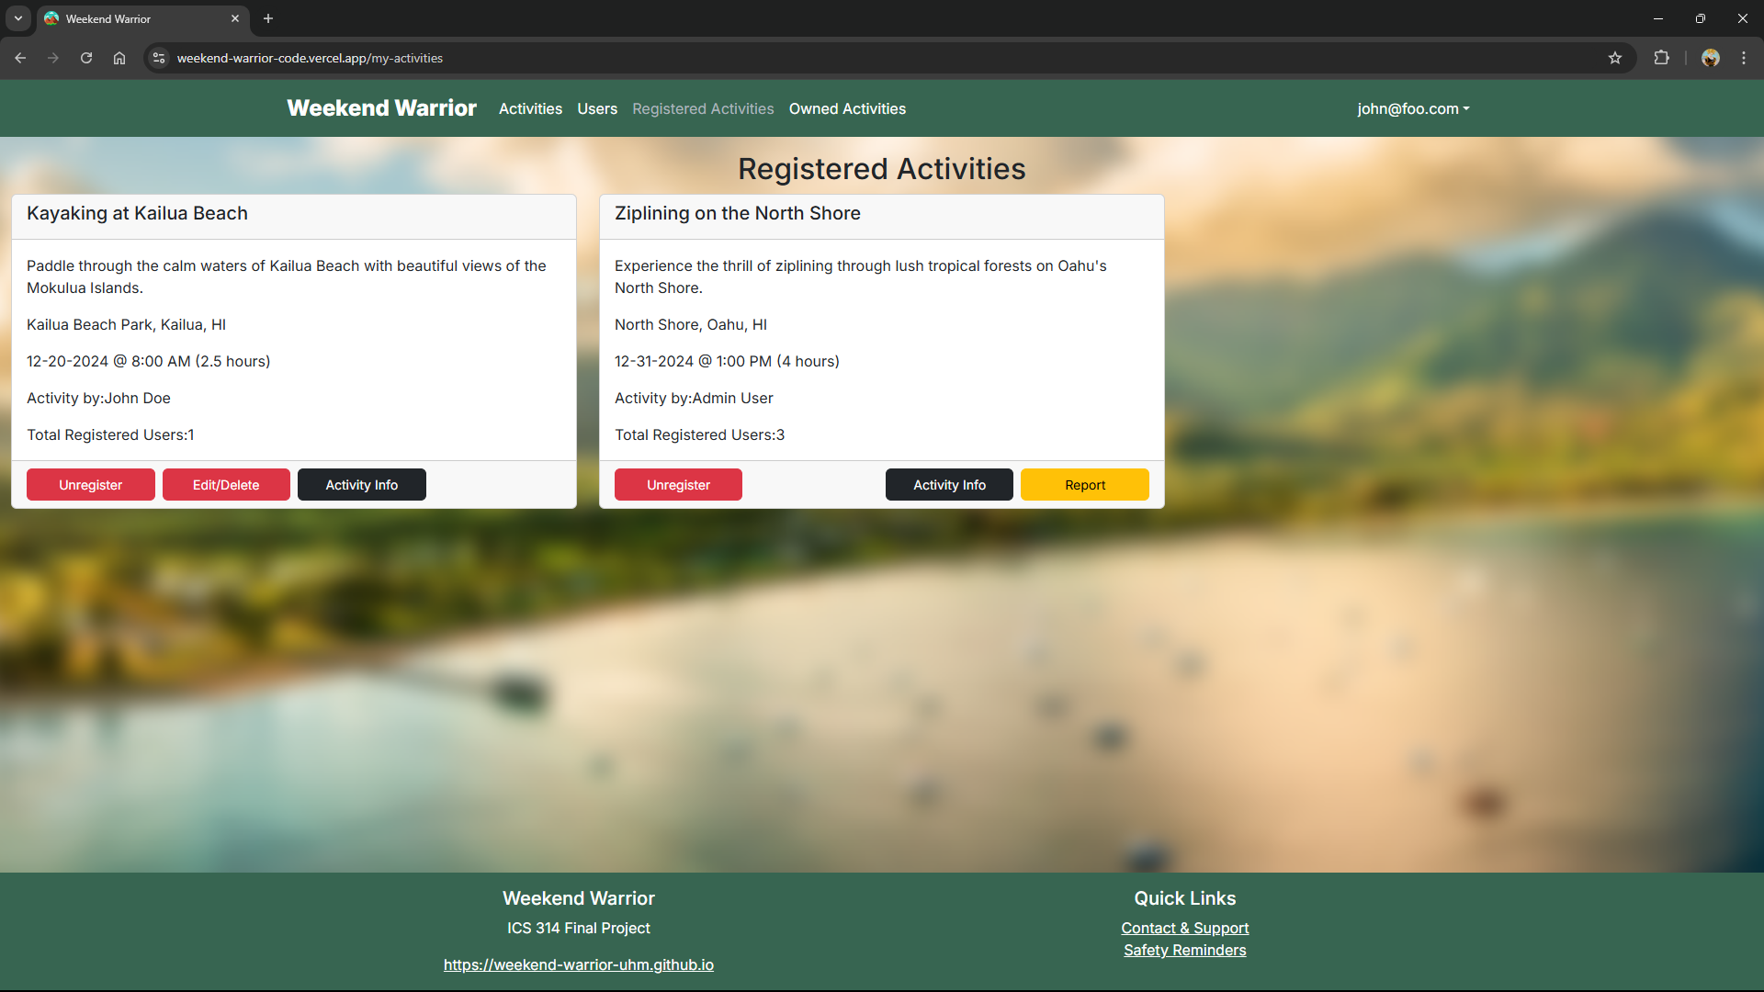1764x992 pixels.
Task: Click the browser forward navigation arrow
Action: click(x=52, y=57)
